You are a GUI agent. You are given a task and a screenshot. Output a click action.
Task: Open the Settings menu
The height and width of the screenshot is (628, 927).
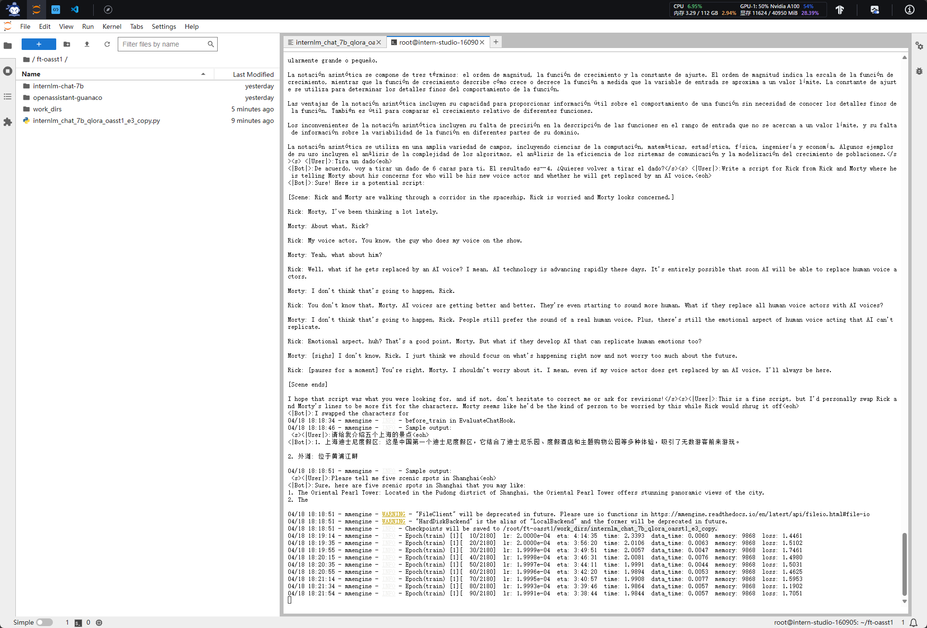coord(164,26)
